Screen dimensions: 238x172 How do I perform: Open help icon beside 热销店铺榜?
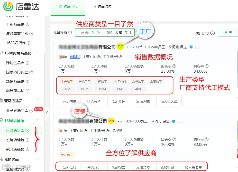coord(28,140)
